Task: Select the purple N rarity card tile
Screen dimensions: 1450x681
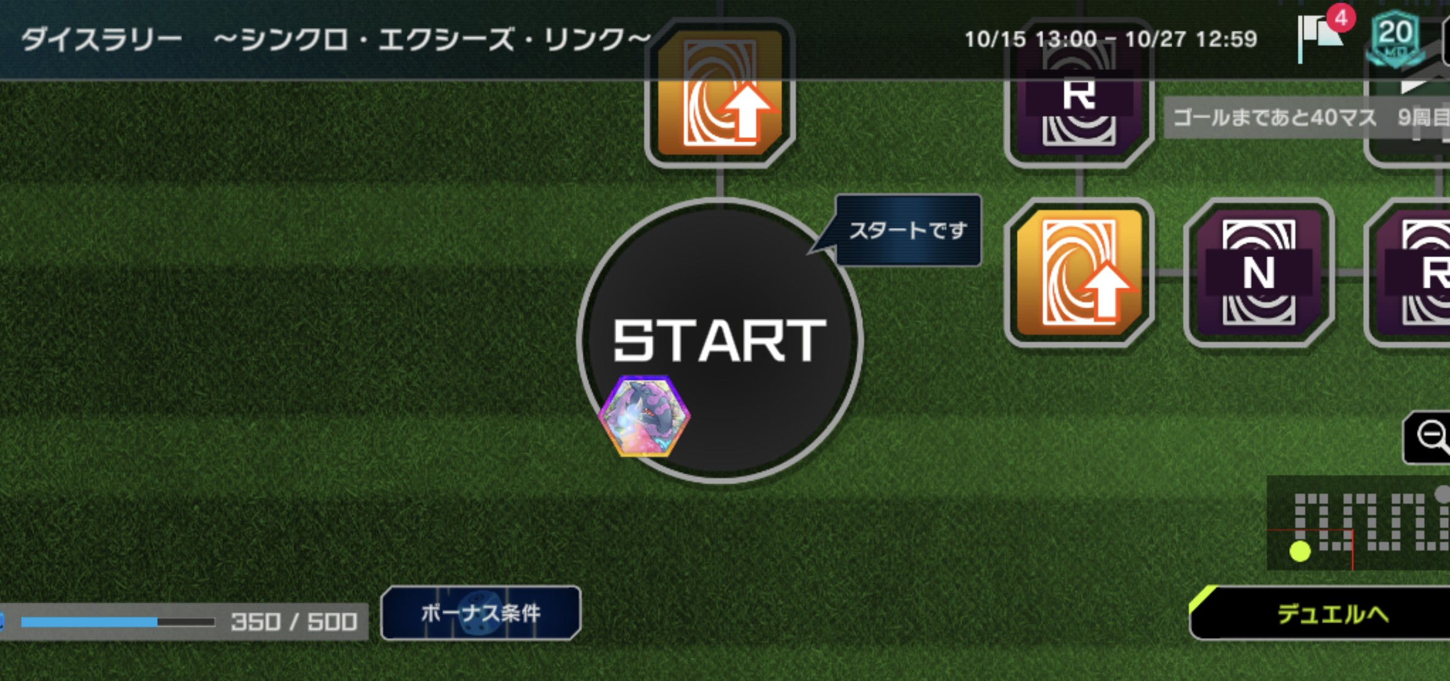Action: click(x=1259, y=272)
